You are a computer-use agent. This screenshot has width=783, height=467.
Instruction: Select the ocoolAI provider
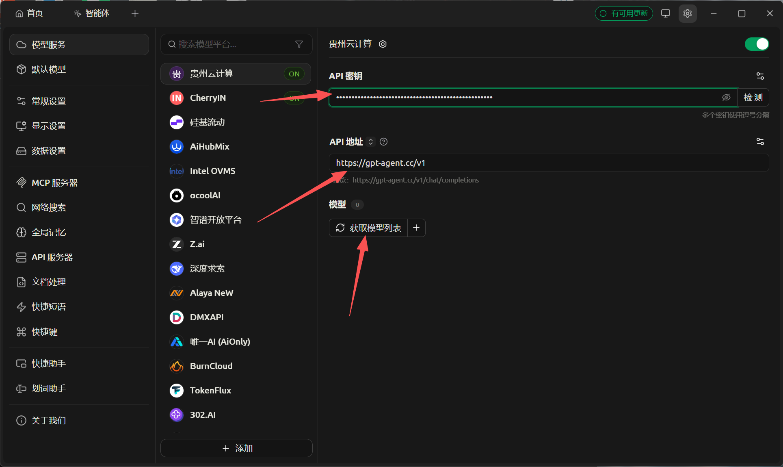236,195
